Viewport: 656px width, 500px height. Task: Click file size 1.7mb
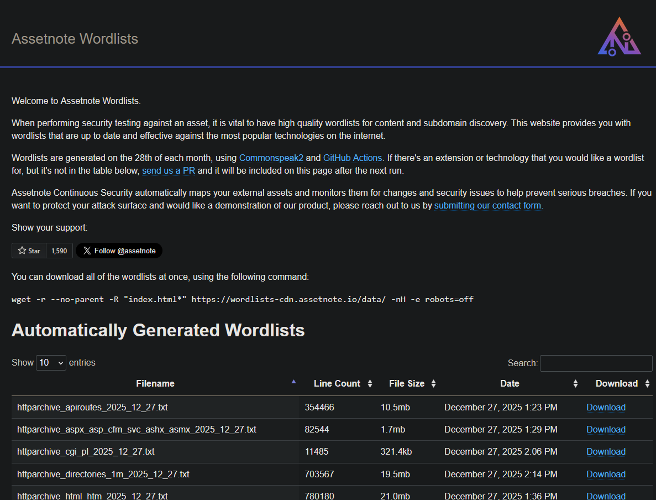(393, 430)
